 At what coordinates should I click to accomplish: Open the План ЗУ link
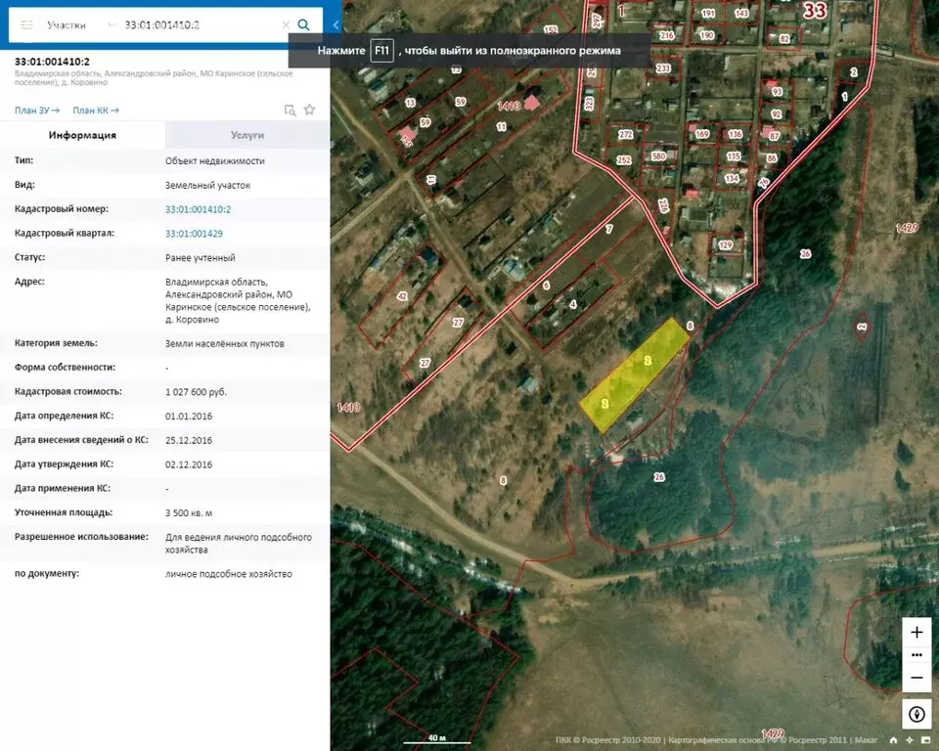36,110
